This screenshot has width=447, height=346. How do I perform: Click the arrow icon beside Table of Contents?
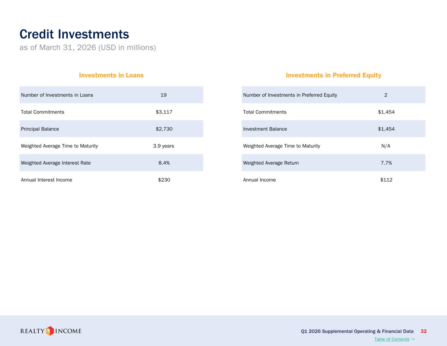point(413,339)
